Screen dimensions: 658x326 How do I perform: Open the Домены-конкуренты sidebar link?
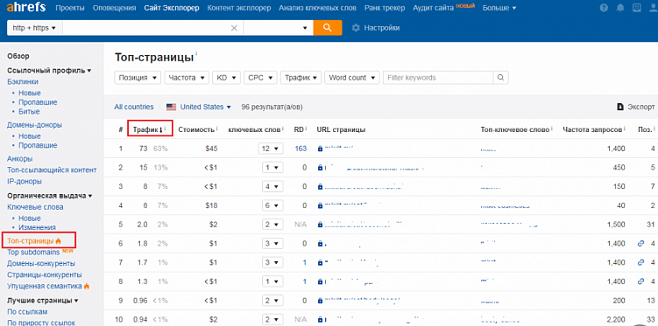tap(41, 264)
